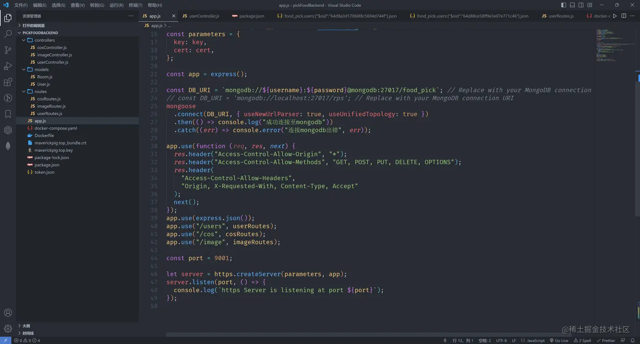Open the ChatGPT extension icon in the activity bar

click(8, 130)
